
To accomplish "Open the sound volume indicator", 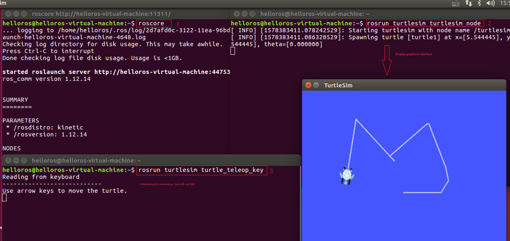I will (x=490, y=3).
